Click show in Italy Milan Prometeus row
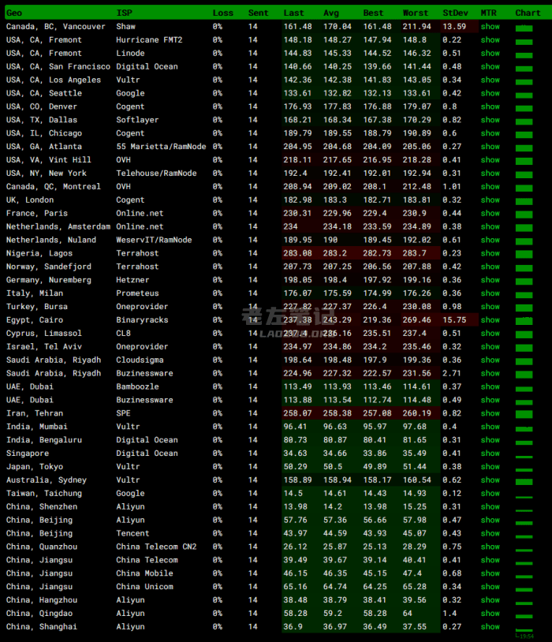The height and width of the screenshot is (642, 552). pyautogui.click(x=490, y=293)
